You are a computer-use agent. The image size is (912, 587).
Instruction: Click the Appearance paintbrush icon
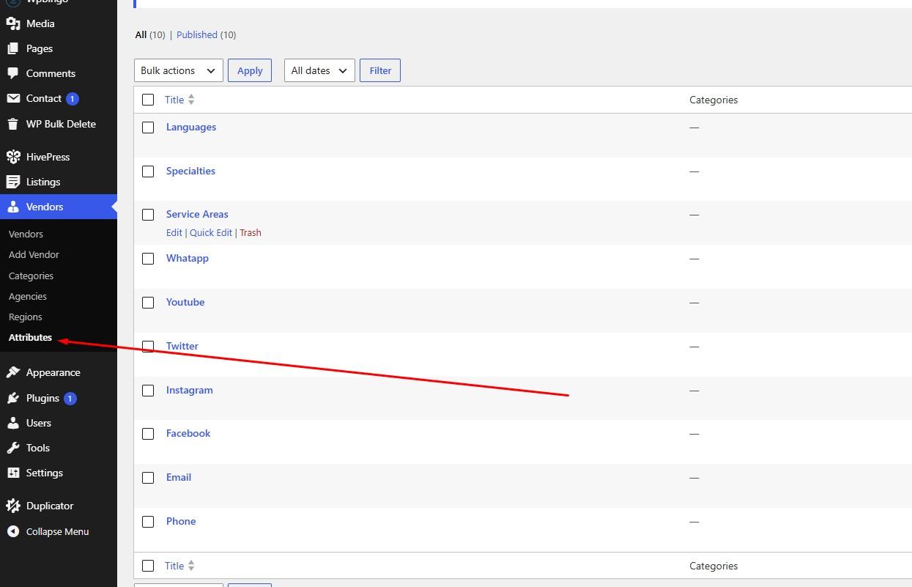pos(13,372)
